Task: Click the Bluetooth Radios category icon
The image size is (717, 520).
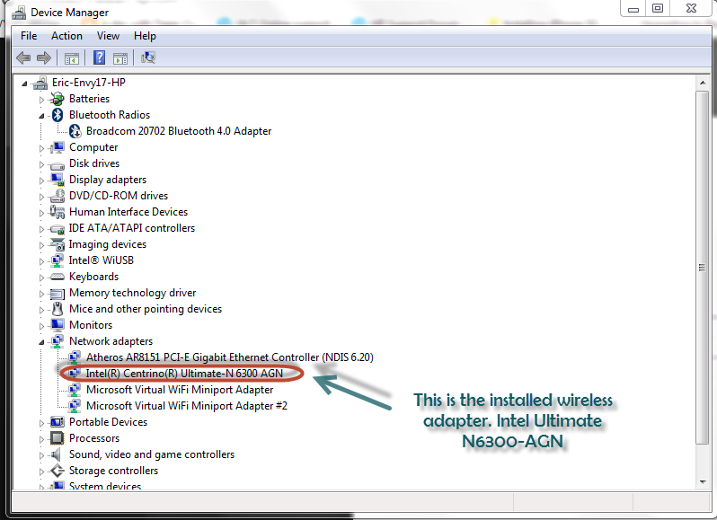Action: click(58, 115)
